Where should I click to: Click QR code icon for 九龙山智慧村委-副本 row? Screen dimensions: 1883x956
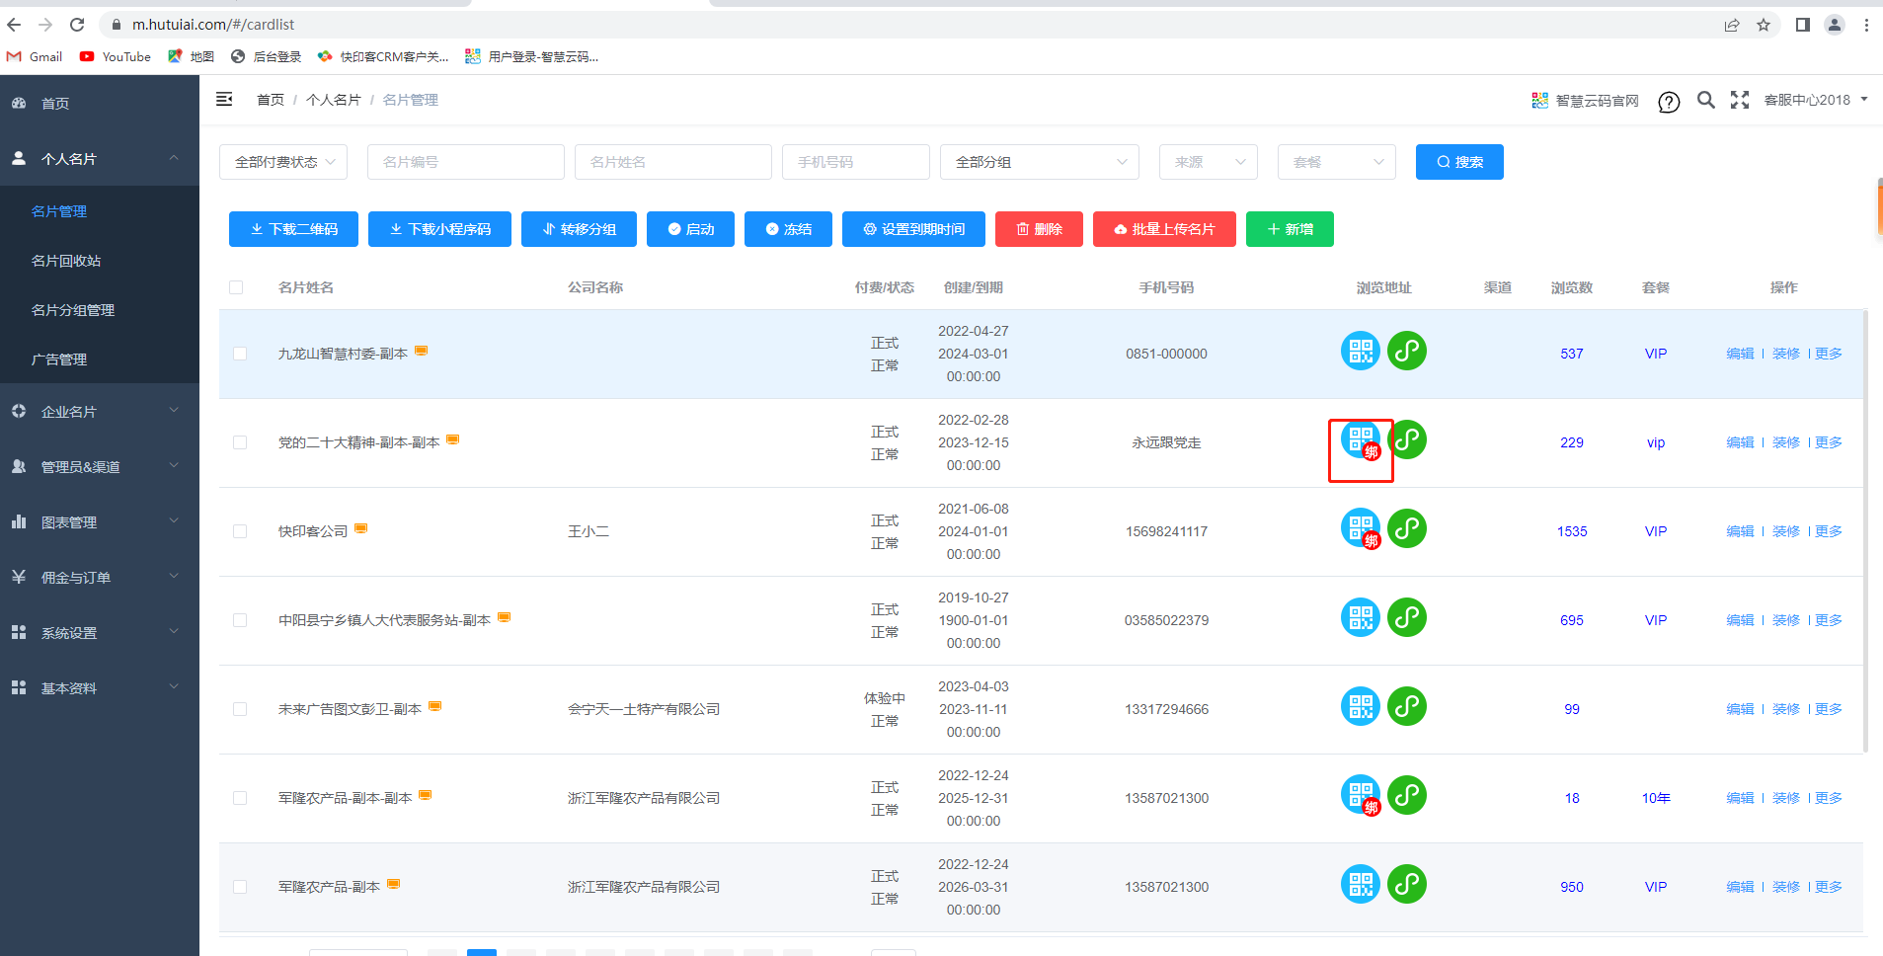1360,351
